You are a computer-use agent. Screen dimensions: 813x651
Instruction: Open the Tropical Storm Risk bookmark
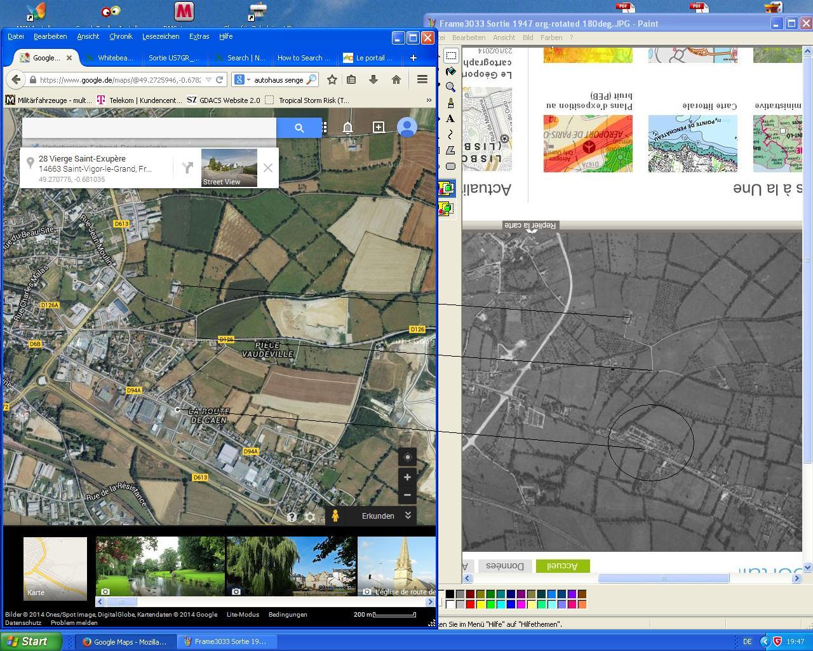[307, 100]
